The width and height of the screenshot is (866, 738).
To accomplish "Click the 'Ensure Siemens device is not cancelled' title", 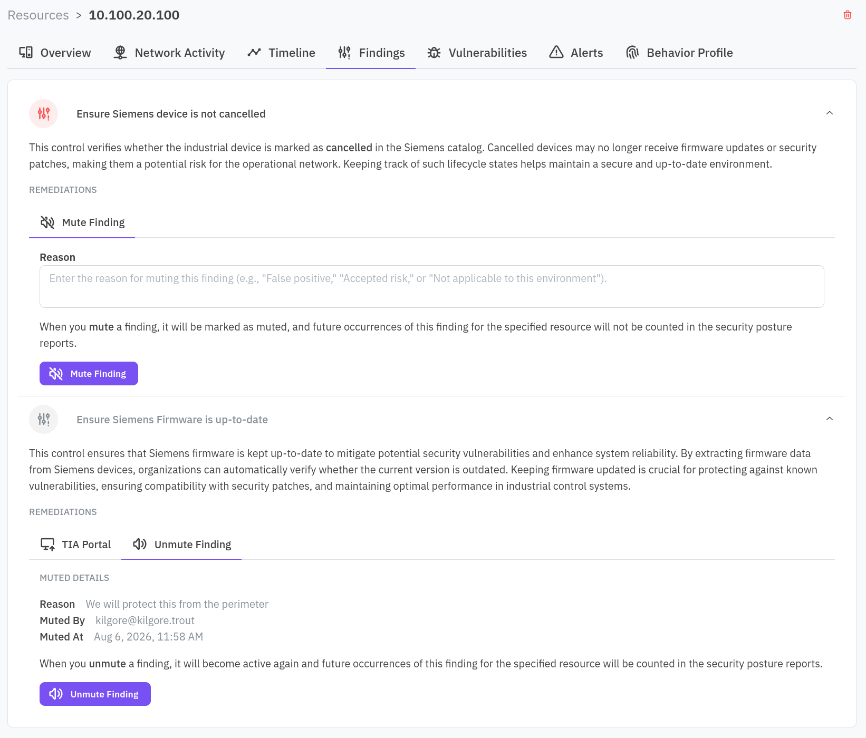I will (171, 114).
